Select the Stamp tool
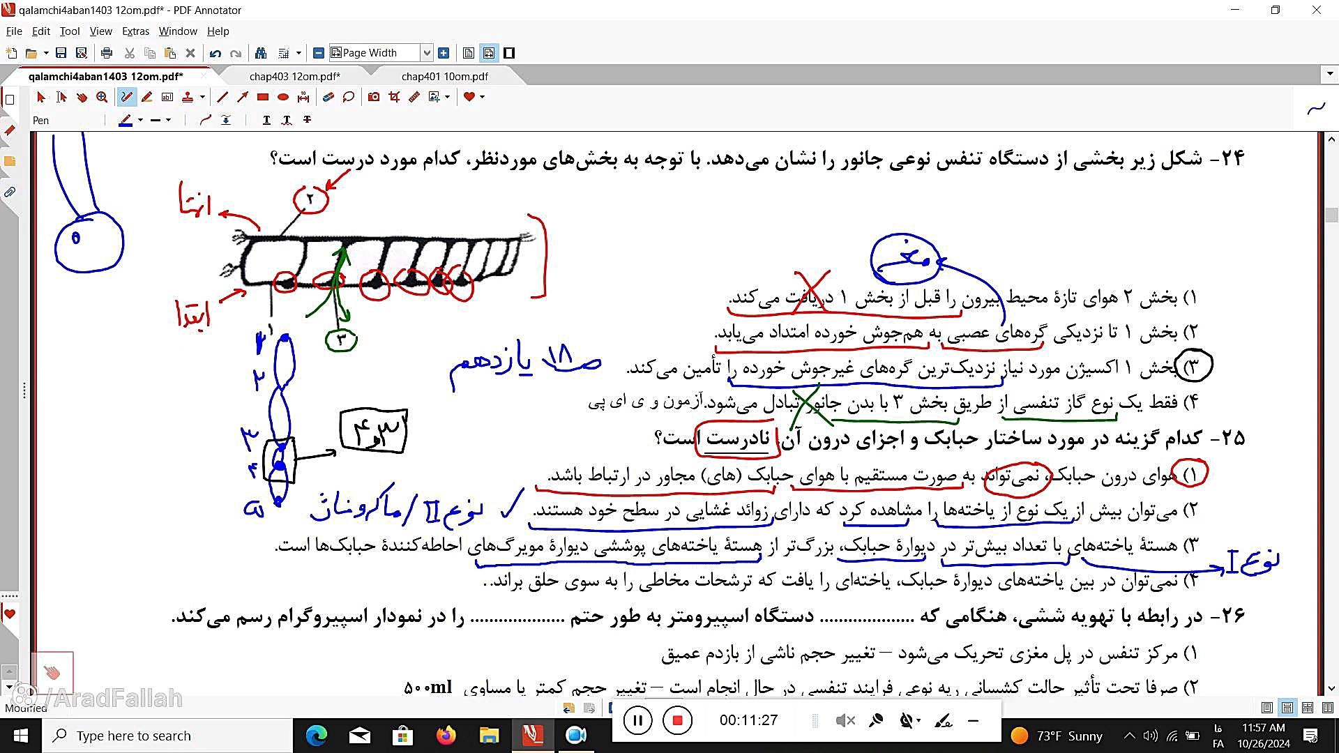This screenshot has height=753, width=1339. pyautogui.click(x=188, y=97)
